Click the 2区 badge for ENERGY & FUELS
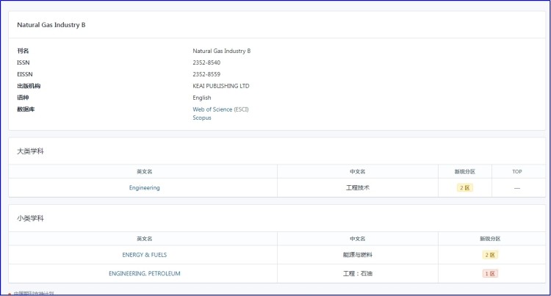 pos(489,255)
